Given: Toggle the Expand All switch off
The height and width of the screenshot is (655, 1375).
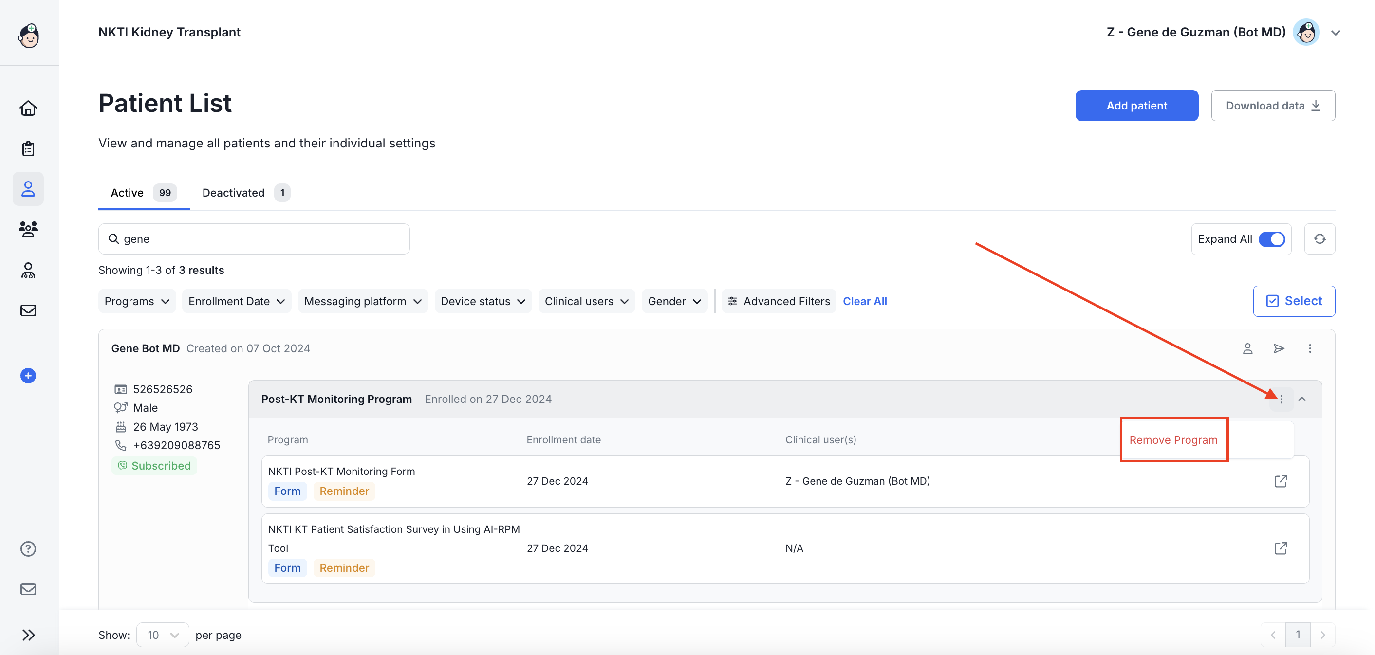Looking at the screenshot, I should [x=1271, y=239].
